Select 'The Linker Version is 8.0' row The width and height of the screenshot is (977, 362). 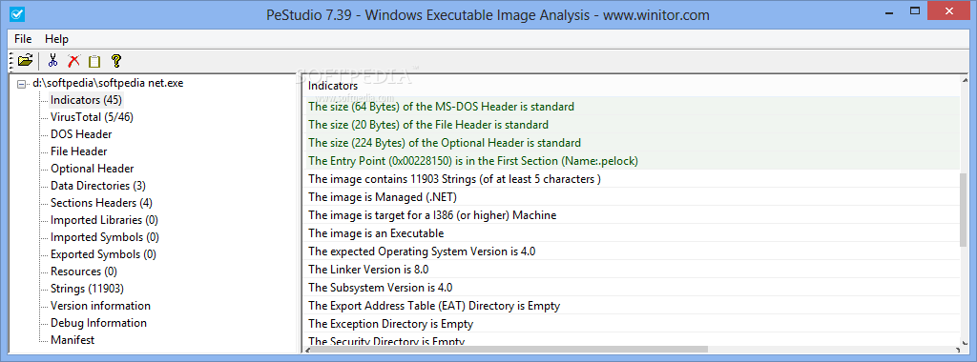[633, 270]
